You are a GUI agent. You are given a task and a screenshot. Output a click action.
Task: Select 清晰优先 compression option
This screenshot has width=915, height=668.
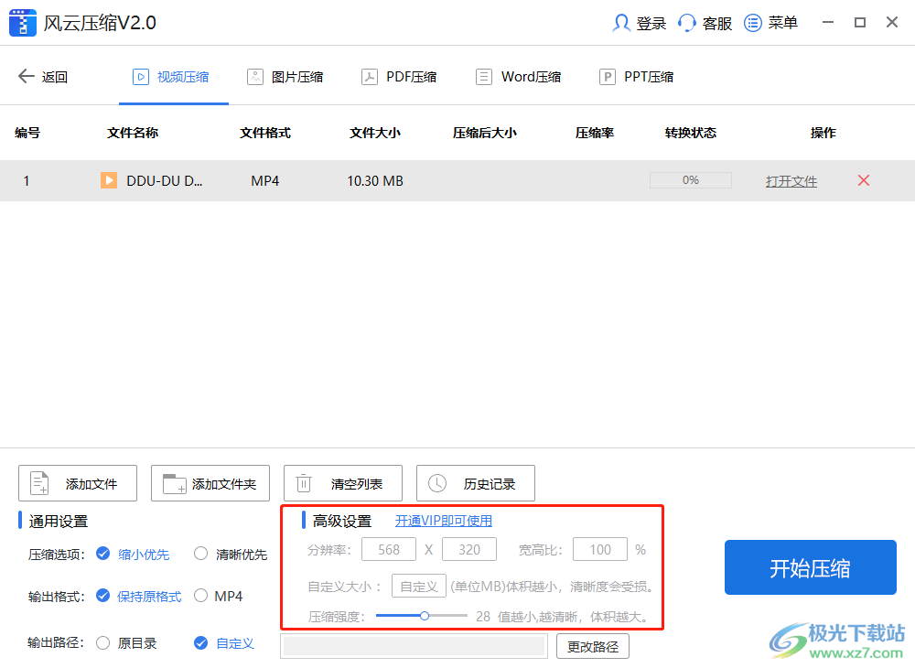(200, 553)
